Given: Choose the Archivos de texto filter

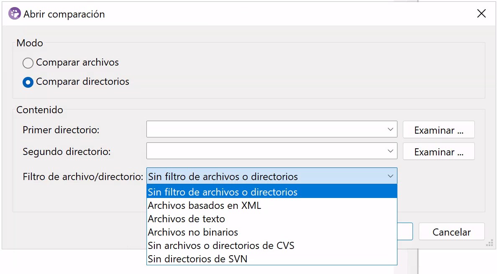Looking at the screenshot, I should click(x=187, y=219).
